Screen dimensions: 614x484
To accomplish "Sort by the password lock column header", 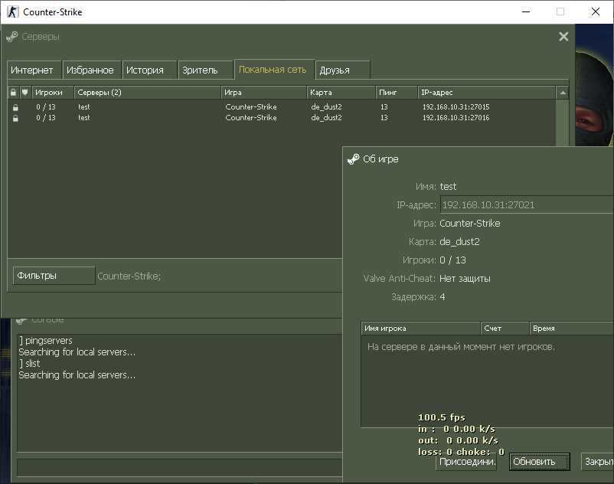I will click(x=13, y=93).
